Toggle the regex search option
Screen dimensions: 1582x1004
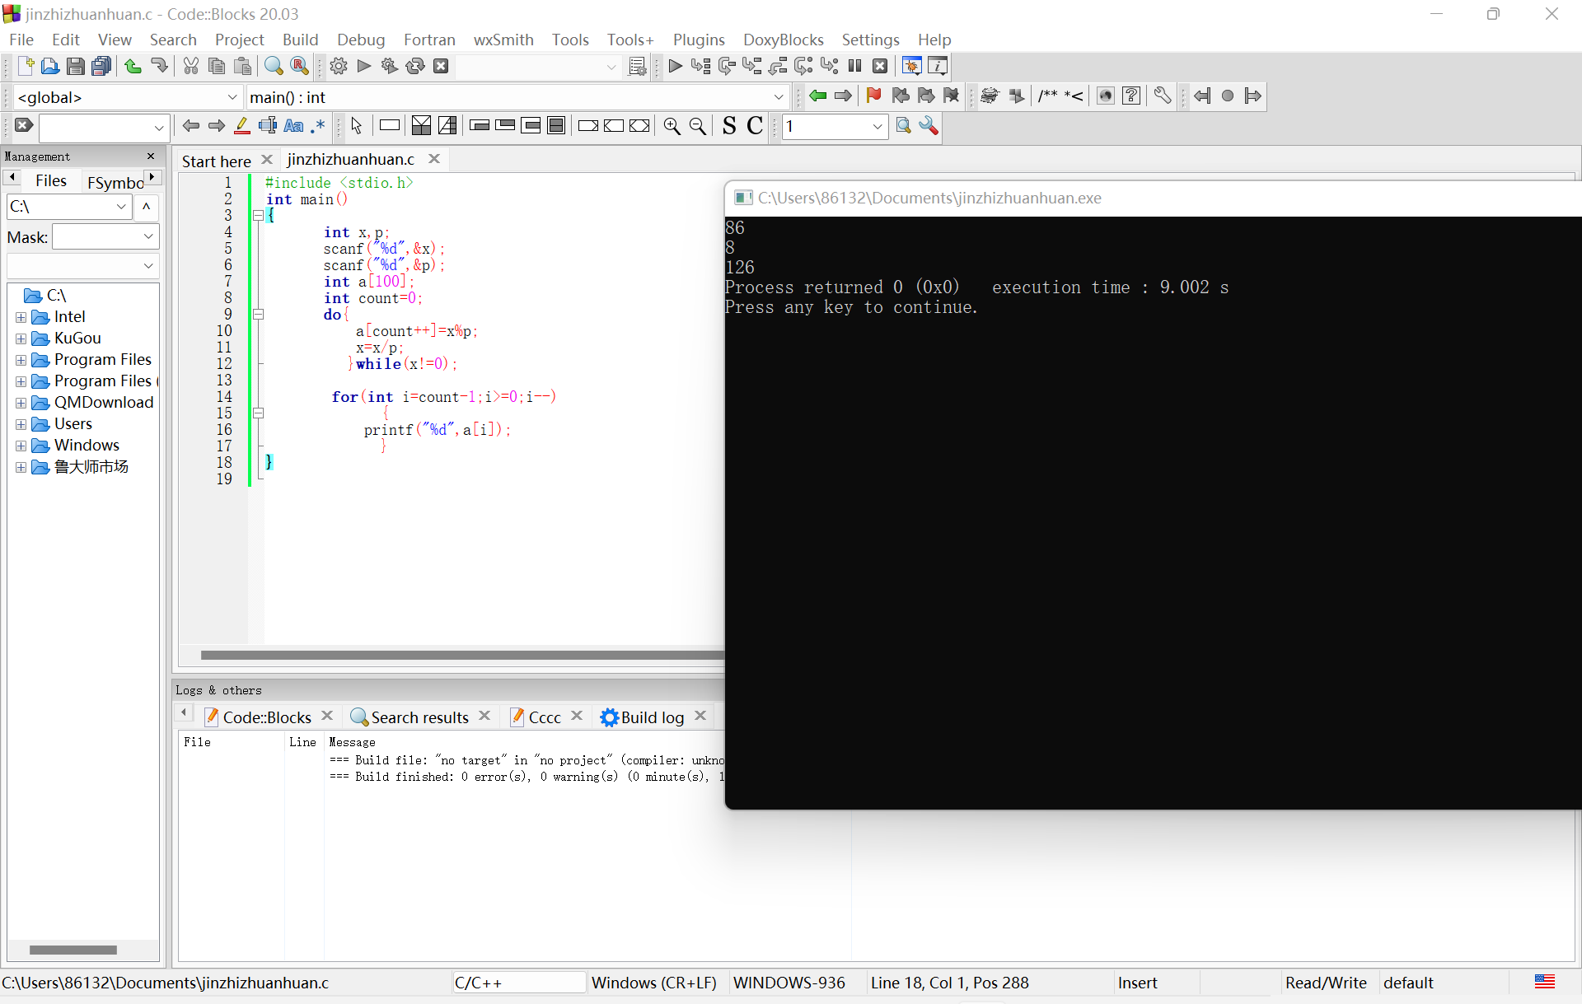coord(318,126)
